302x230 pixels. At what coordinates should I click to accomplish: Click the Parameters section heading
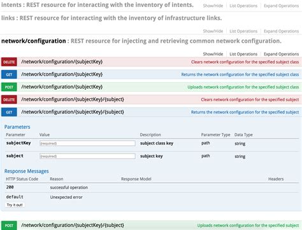point(17,127)
